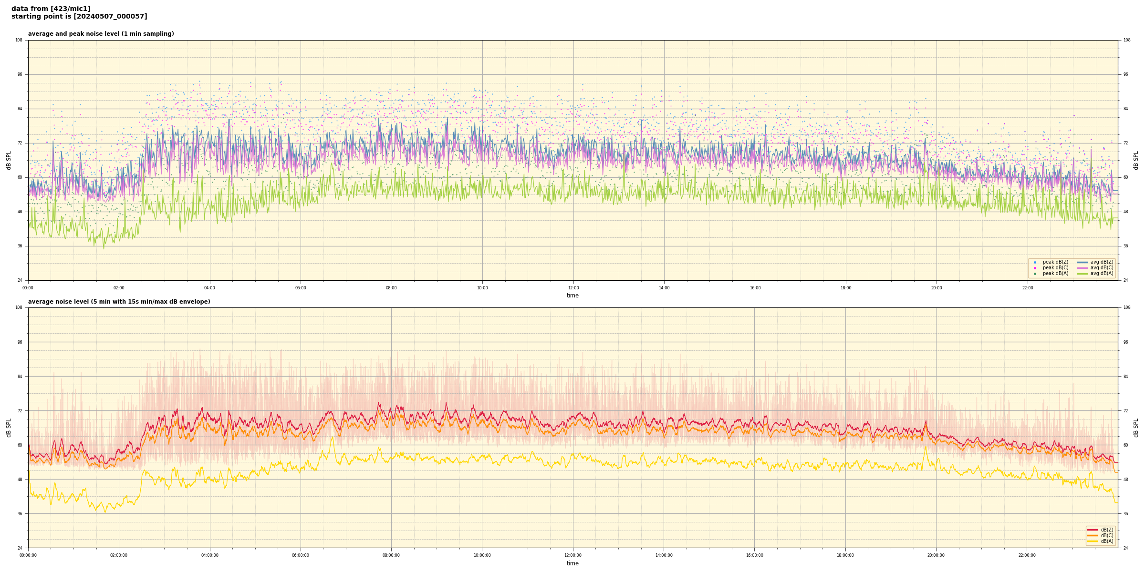Click the magenta peak dB(C) legend dot

pos(1035,268)
